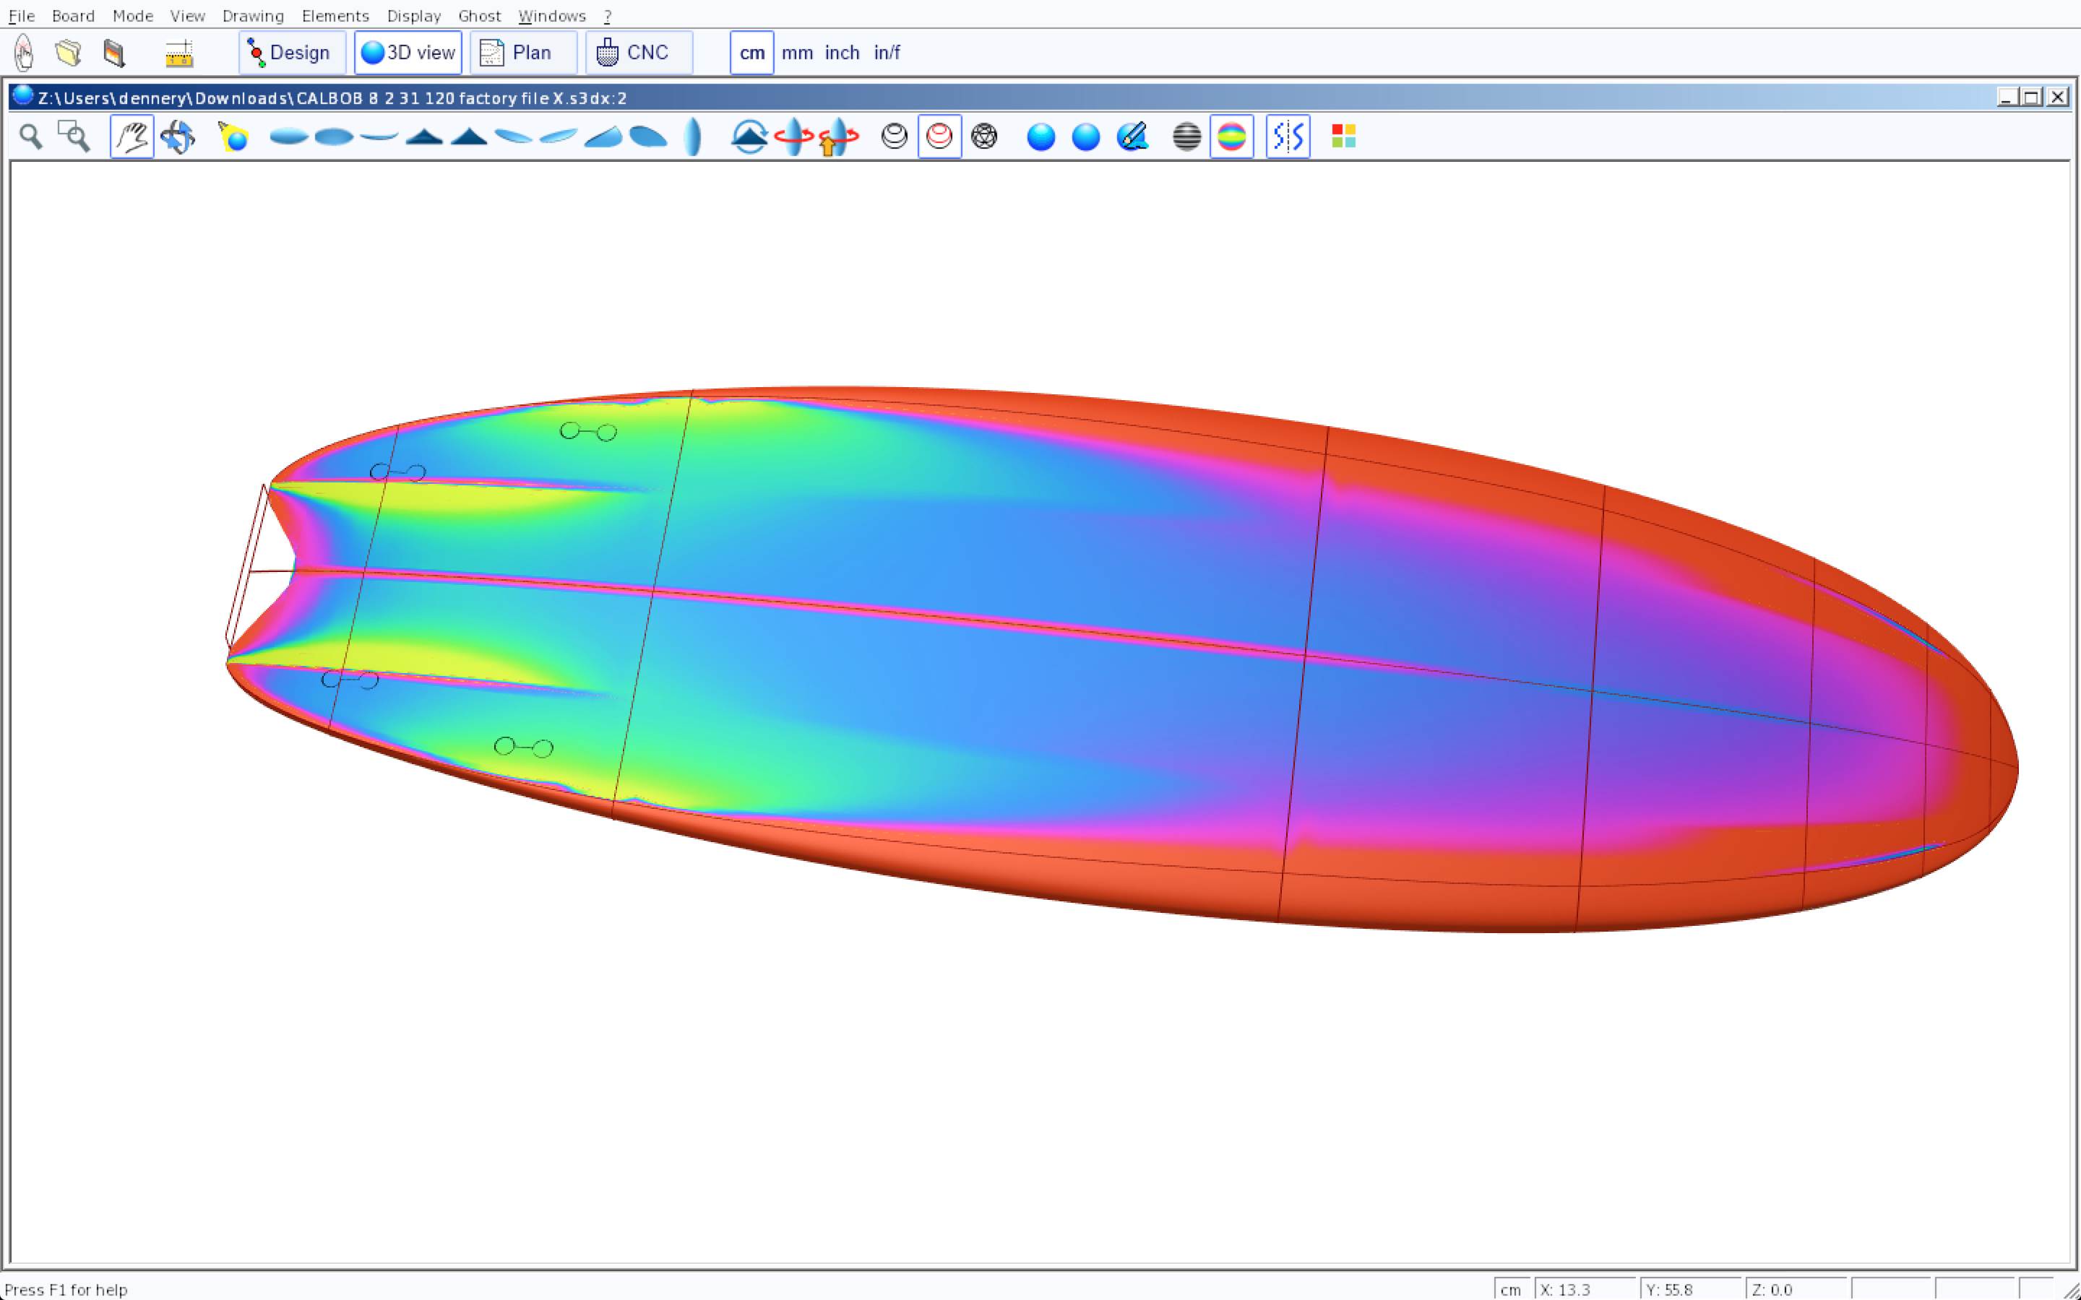Open the Ghost menu
The height and width of the screenshot is (1300, 2081).
[x=479, y=15]
